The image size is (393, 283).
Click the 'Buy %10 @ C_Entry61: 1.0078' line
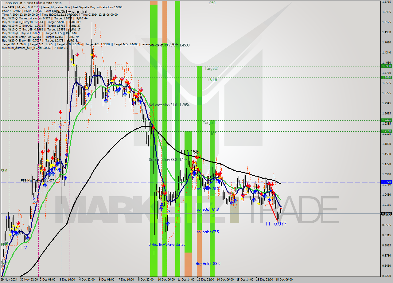41,26
